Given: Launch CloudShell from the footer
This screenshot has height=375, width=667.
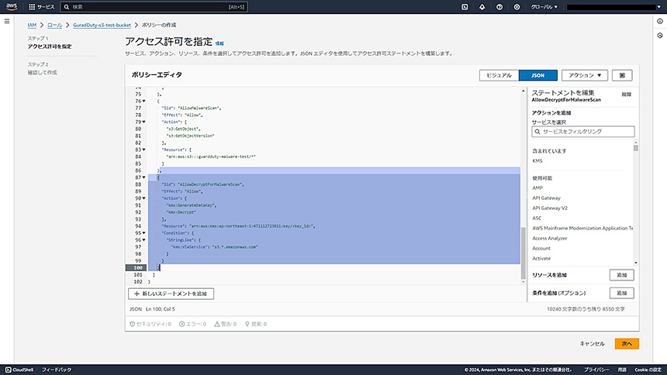Looking at the screenshot, I should (x=19, y=370).
